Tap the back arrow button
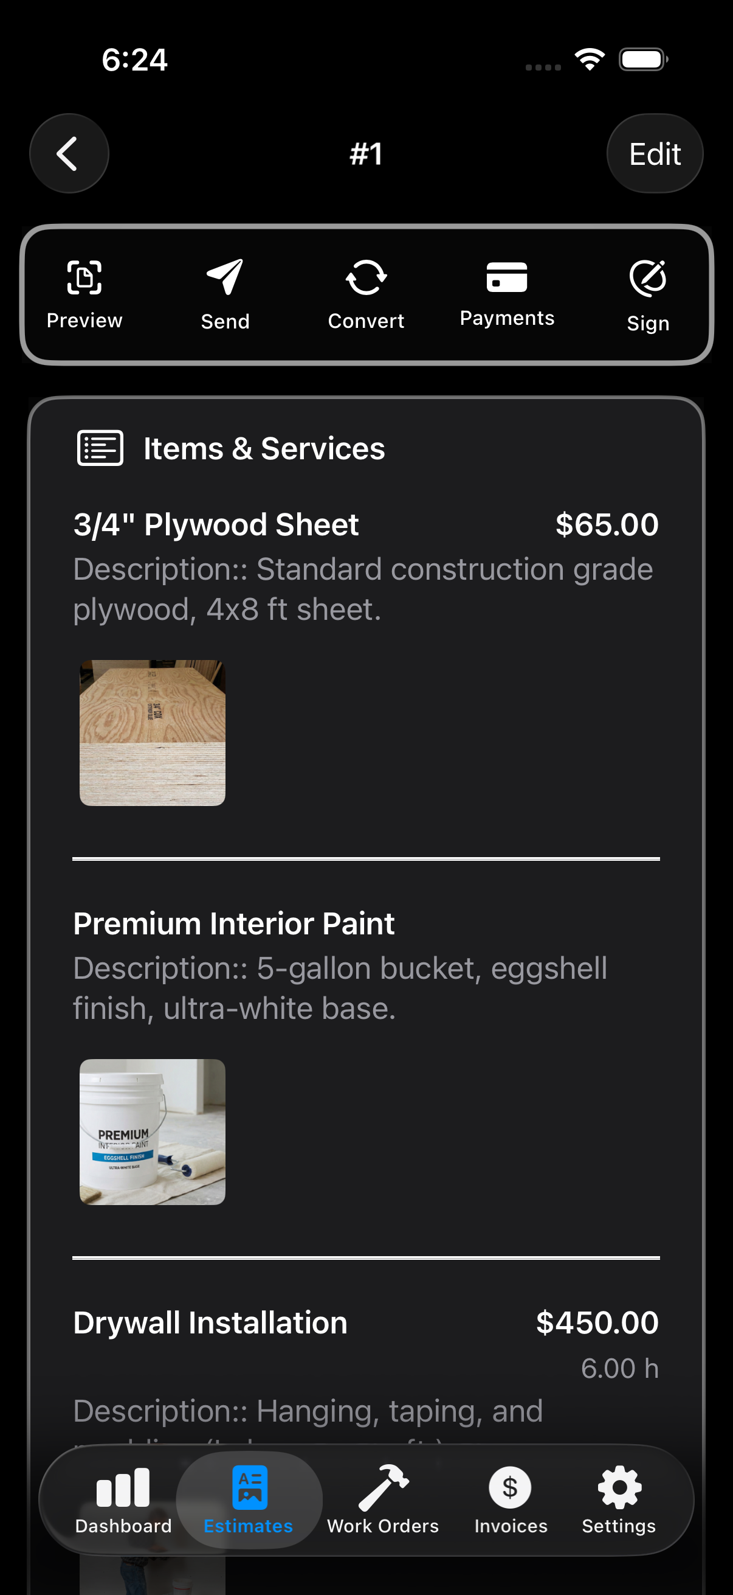733x1595 pixels. tap(69, 153)
